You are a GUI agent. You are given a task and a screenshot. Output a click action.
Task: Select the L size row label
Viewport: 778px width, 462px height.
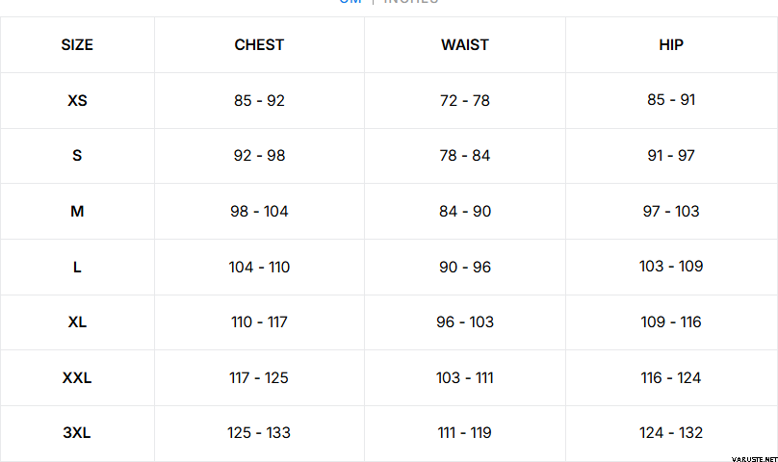77,268
